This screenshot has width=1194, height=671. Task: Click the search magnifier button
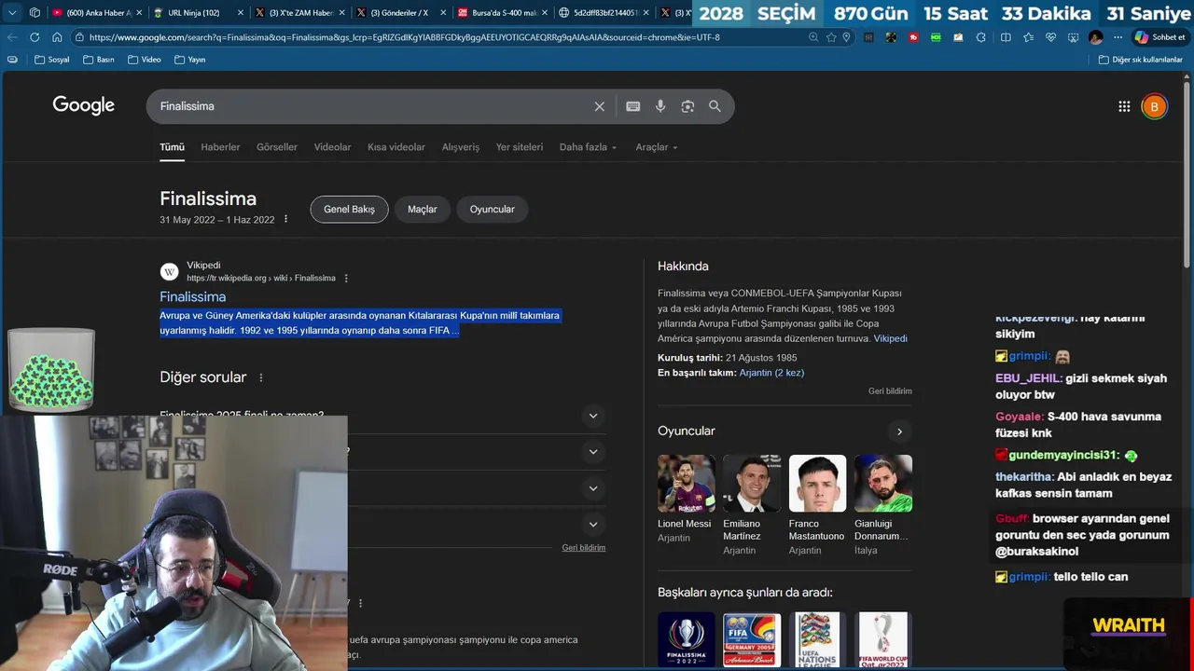pos(715,106)
